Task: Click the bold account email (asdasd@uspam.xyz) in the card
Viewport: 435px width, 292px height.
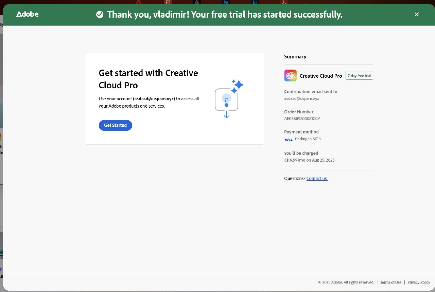Action: click(x=154, y=99)
